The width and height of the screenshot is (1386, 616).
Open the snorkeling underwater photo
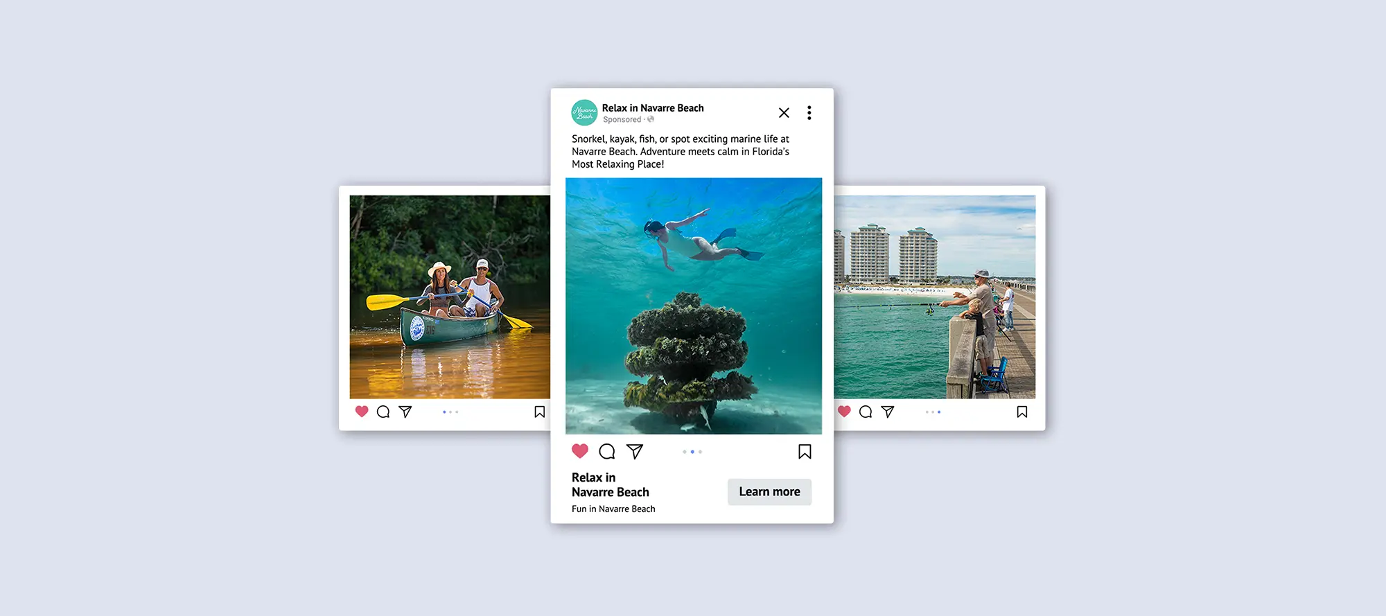[x=694, y=306]
